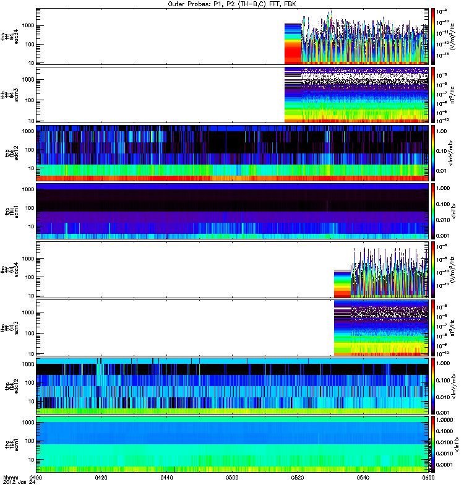This screenshot has width=464, height=495.
Task: Click the <|mV/m|> unit label of thc edc12
Action: point(454,385)
